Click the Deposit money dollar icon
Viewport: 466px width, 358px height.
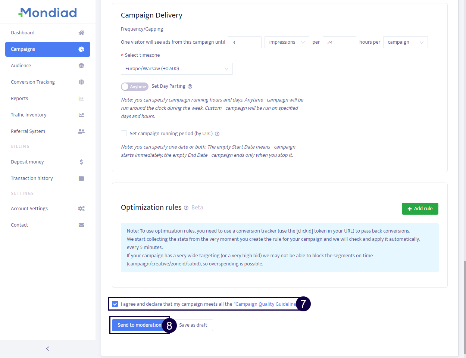coord(81,162)
